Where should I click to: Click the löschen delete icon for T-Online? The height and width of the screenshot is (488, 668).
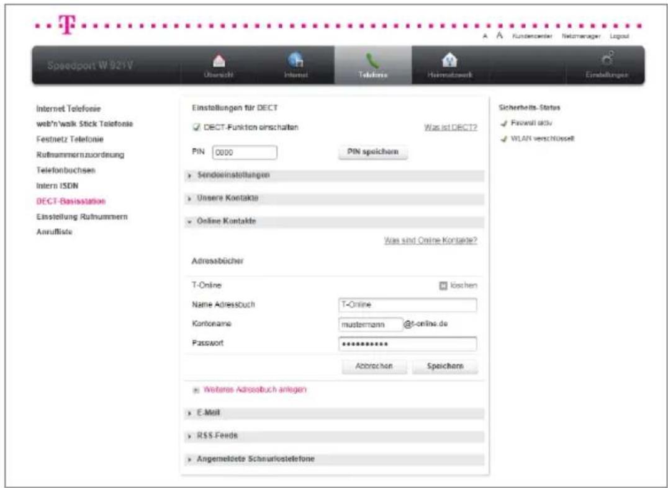(x=443, y=285)
